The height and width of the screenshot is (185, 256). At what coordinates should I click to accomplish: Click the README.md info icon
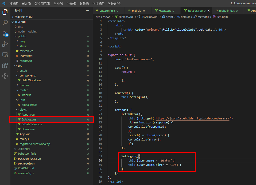[x=15, y=168]
